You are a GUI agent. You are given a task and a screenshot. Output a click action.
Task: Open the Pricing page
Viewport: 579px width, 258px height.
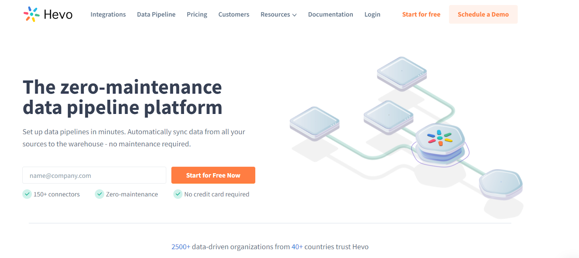pos(197,14)
